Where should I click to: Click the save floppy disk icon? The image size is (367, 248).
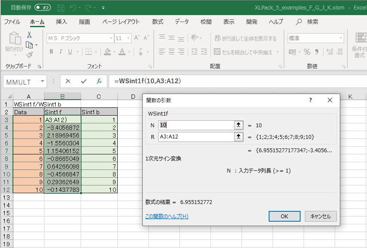(x=61, y=8)
